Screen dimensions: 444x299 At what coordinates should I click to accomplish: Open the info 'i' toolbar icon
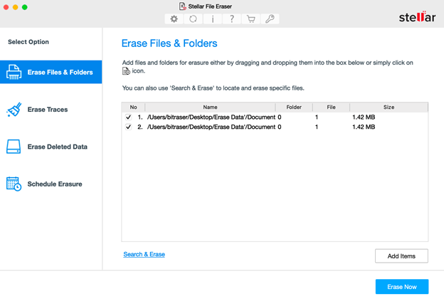212,19
